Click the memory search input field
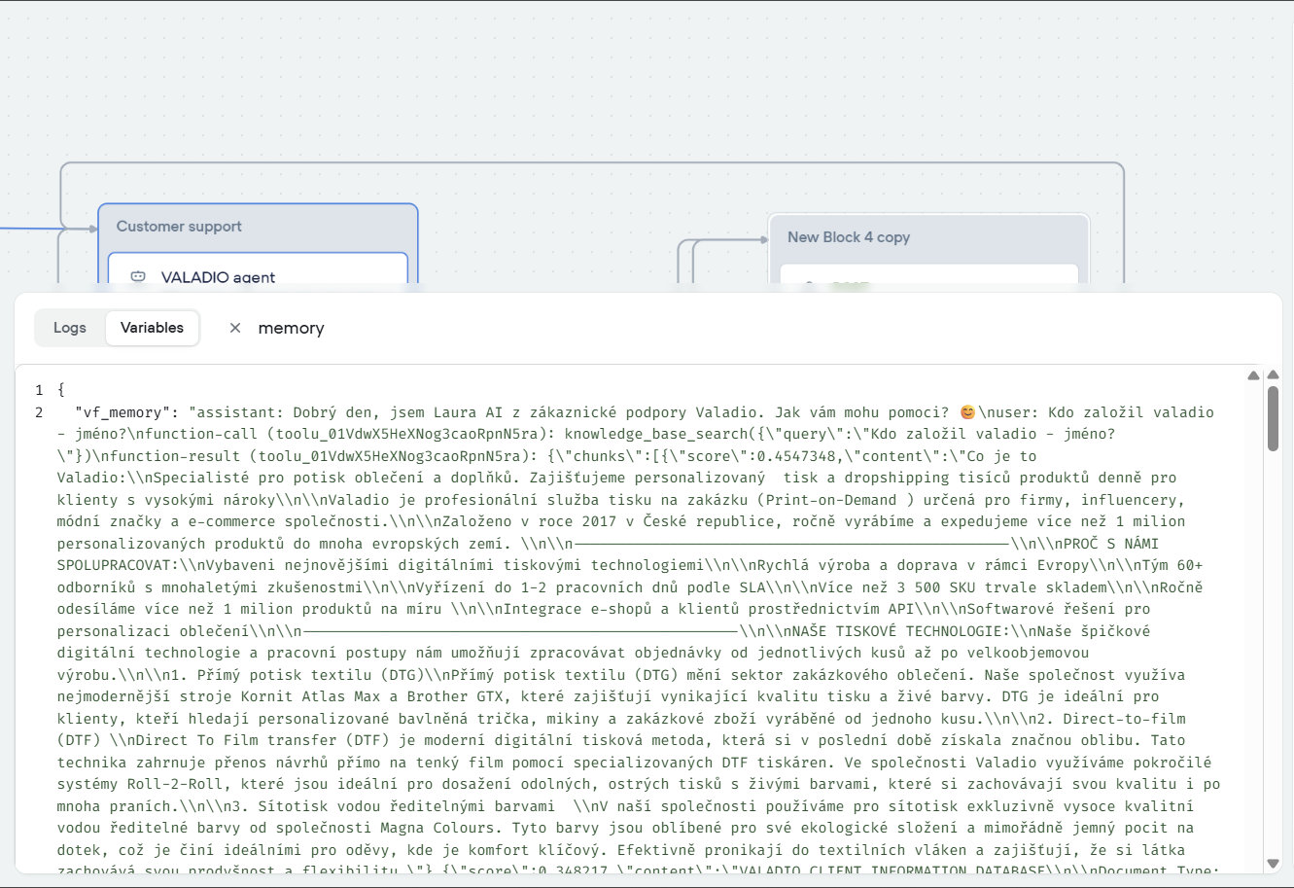Image resolution: width=1294 pixels, height=888 pixels. coord(291,328)
